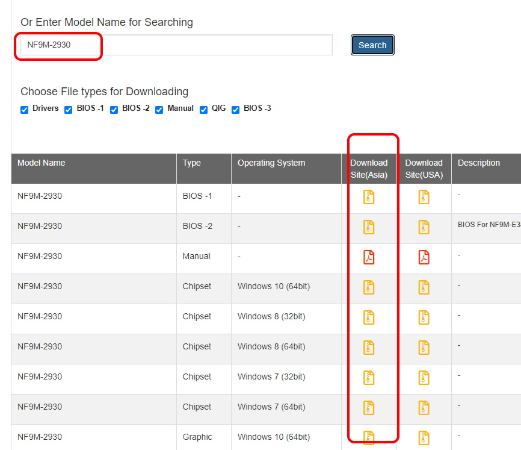Download Windows 8 (64bit) Chipset from USA

click(424, 348)
